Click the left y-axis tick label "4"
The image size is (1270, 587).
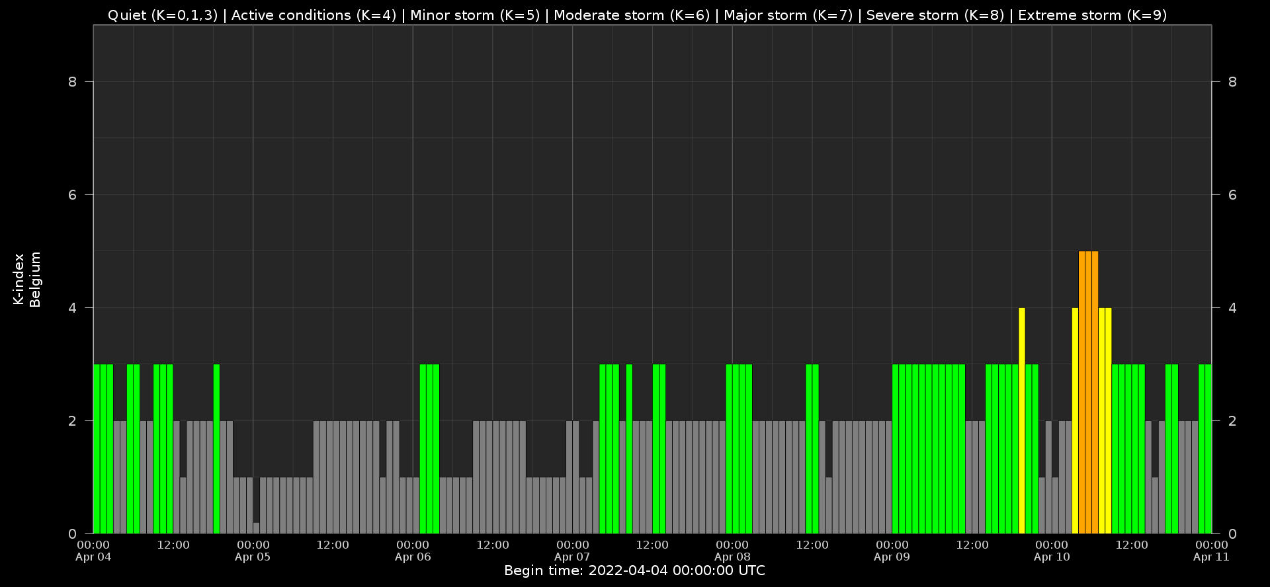73,308
